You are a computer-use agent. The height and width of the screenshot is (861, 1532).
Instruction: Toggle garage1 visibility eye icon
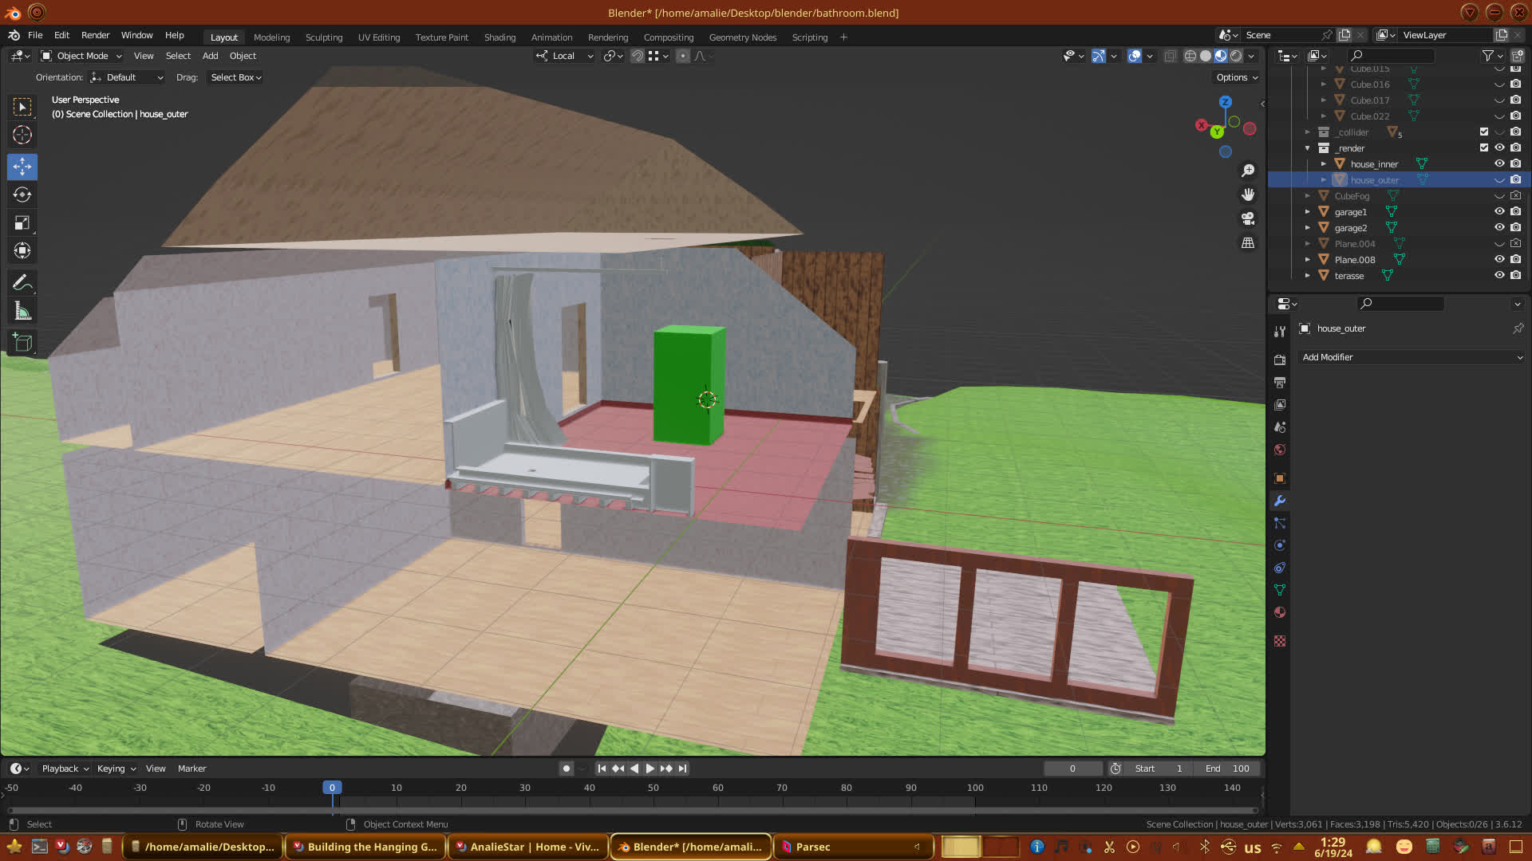1499,211
